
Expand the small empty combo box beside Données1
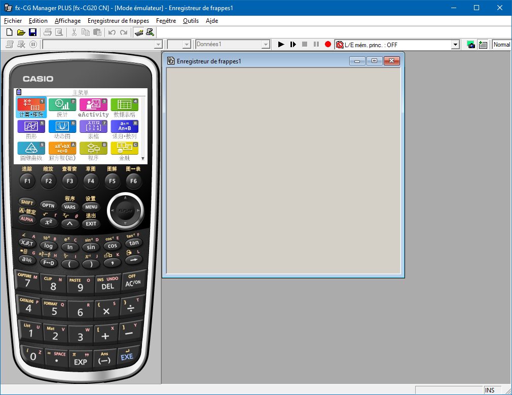(x=187, y=45)
